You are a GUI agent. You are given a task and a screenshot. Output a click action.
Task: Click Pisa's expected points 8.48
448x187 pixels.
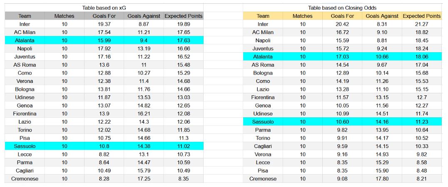pyautogui.click(x=422, y=170)
